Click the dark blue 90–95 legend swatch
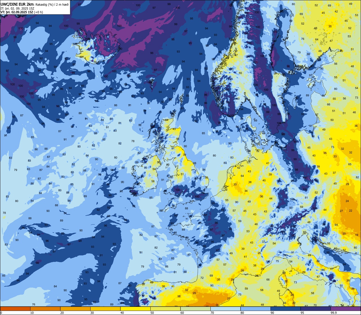Screen dimensions: 361x315 (x=285, y=309)
